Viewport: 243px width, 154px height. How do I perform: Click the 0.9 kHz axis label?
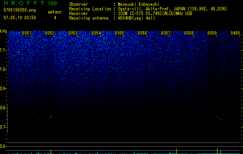pyautogui.click(x=3, y=89)
